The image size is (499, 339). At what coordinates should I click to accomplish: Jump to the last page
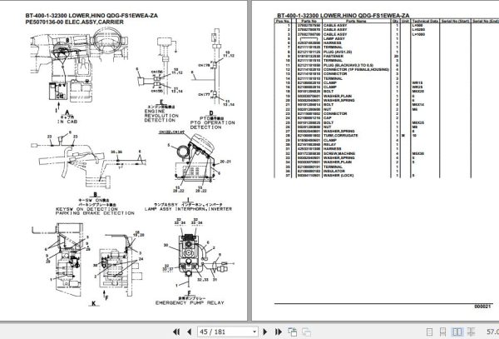click(278, 332)
